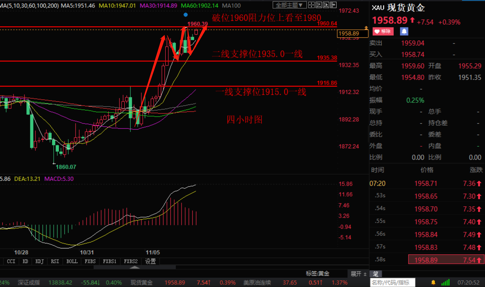
Task: Select the BOLL indicator tab
Action: 72,261
